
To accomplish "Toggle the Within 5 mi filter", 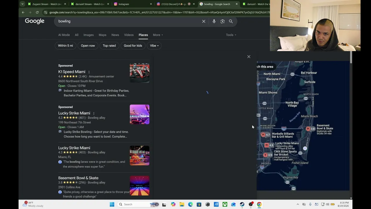I will (66, 46).
